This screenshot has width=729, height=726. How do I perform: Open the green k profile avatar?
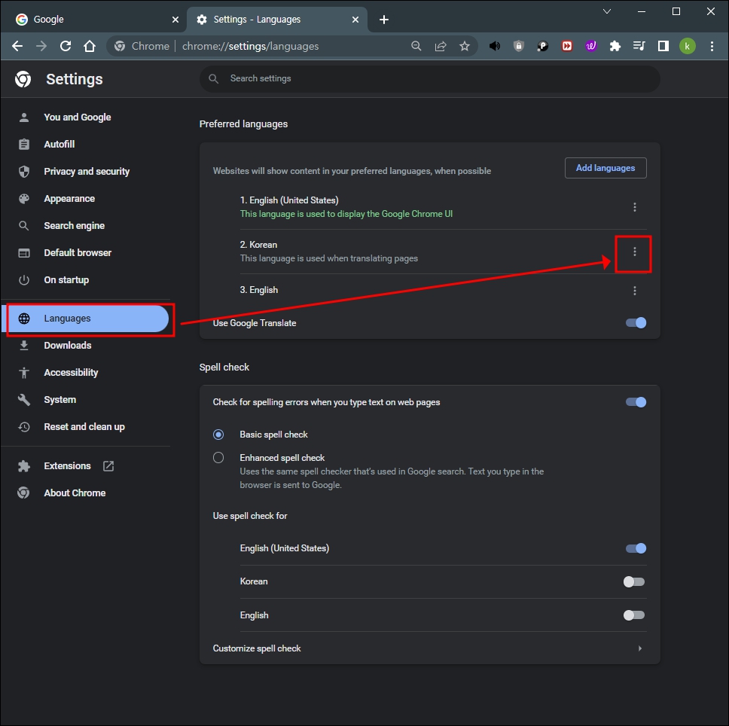tap(687, 46)
